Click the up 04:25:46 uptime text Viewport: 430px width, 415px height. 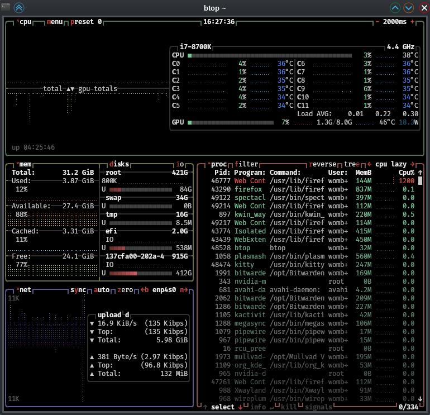tap(33, 147)
